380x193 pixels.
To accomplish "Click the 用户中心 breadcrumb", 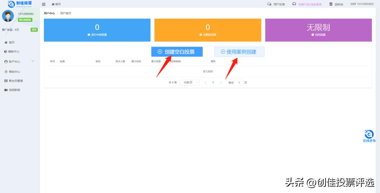I will click(x=50, y=13).
